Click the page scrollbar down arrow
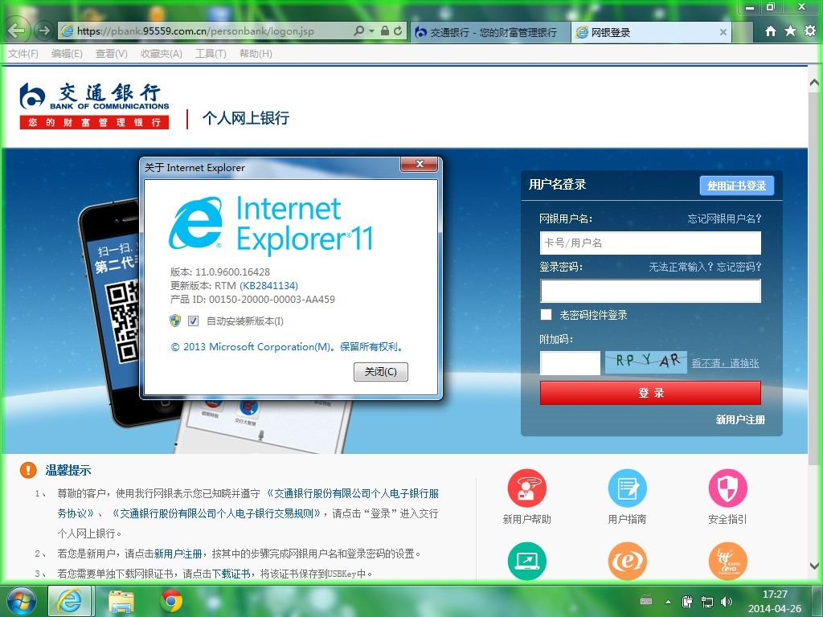Screen dimensions: 823x617 814,566
